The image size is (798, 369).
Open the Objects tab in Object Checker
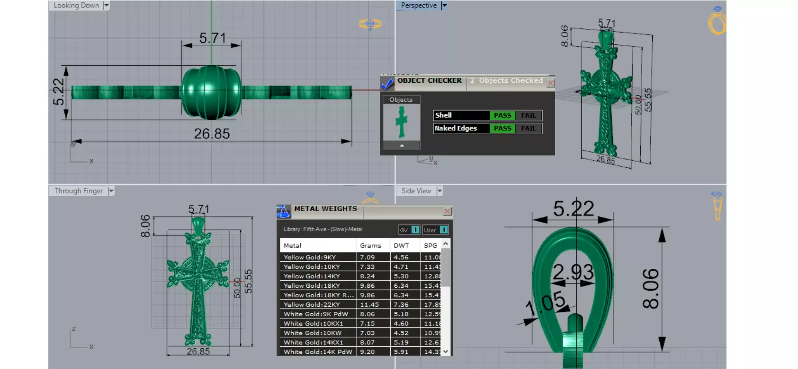tap(401, 100)
